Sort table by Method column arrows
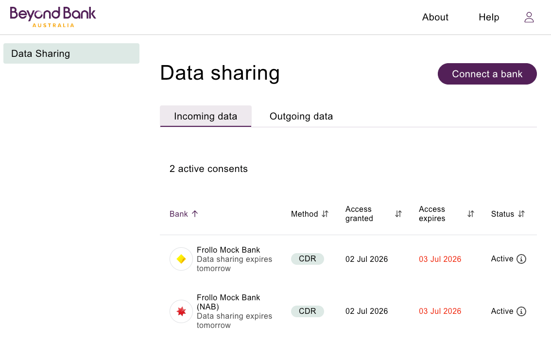The height and width of the screenshot is (360, 551). pyautogui.click(x=325, y=214)
